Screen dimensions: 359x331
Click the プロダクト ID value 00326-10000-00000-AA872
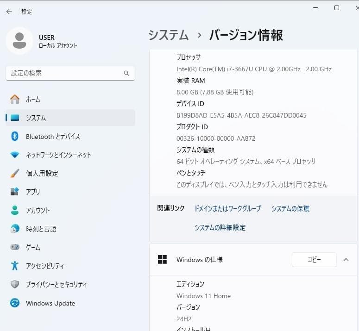click(x=216, y=138)
